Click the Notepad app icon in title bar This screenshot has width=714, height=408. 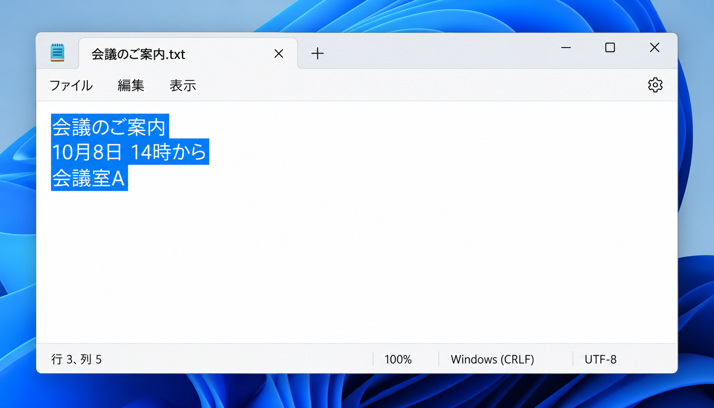[57, 53]
